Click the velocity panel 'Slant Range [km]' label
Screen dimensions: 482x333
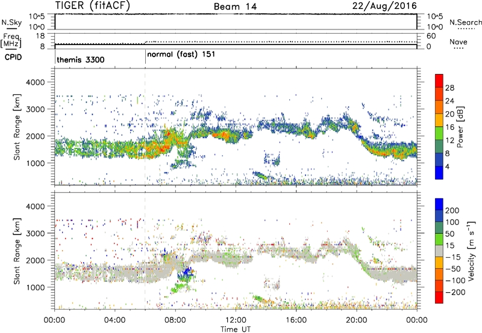point(17,251)
